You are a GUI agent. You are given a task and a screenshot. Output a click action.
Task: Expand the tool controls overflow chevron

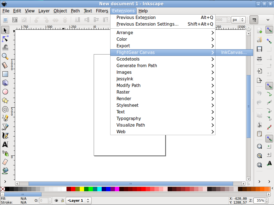268,20
